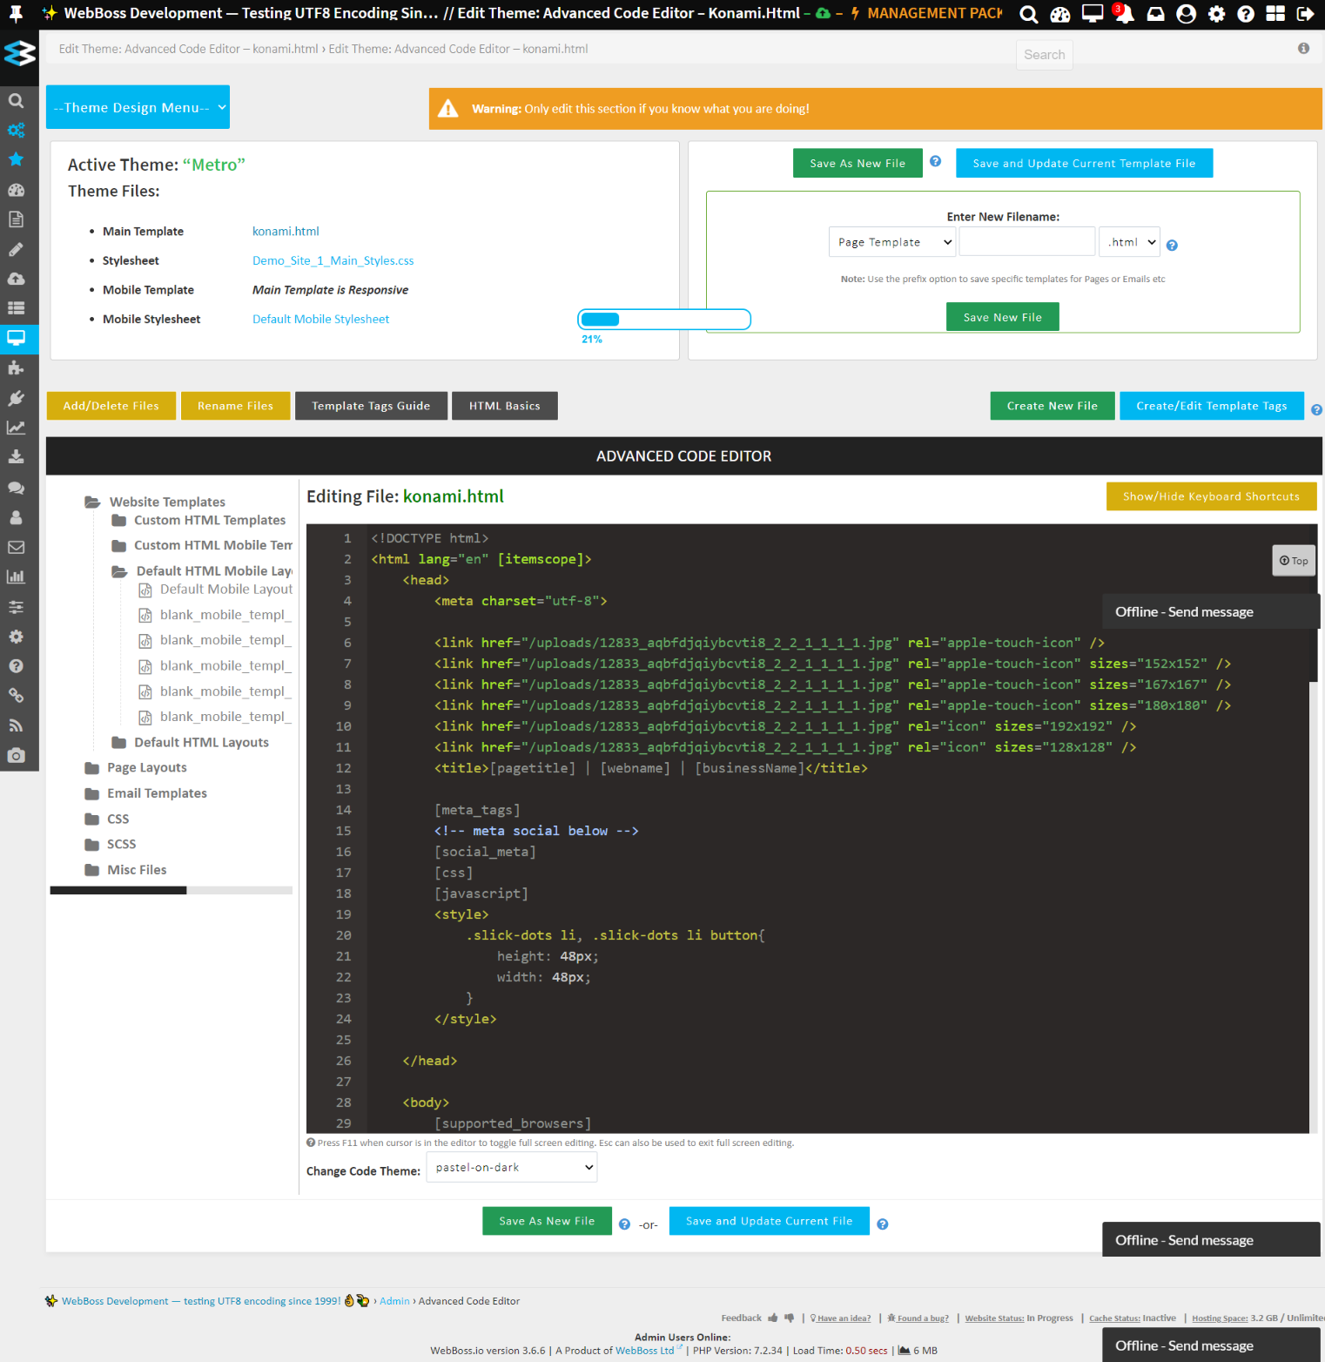Show keyboard shortcuts via Show/Hide Keyboard Shortcuts toggle
Viewport: 1325px width, 1362px height.
(1211, 496)
